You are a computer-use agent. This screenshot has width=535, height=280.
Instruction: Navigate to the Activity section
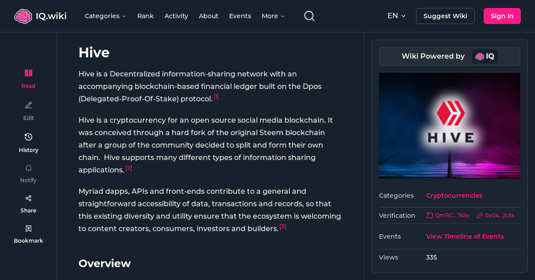tap(176, 16)
